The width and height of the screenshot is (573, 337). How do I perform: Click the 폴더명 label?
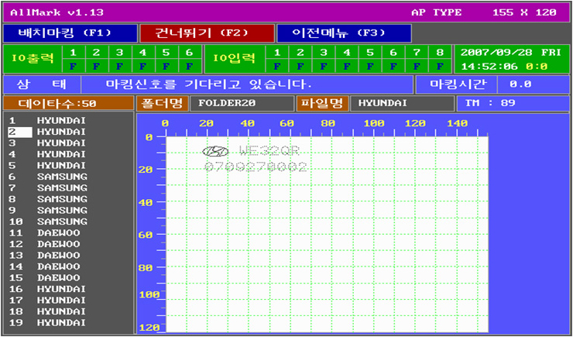162,104
